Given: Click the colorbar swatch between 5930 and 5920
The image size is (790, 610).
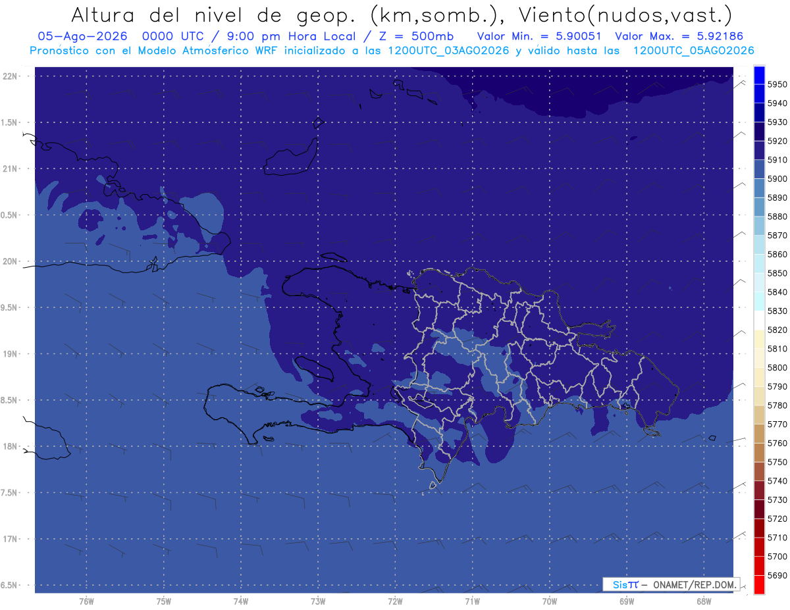Looking at the screenshot, I should [x=758, y=131].
